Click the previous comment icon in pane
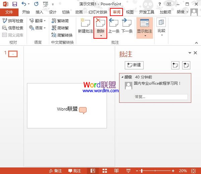The width and height of the screenshot is (201, 174). point(175,65)
